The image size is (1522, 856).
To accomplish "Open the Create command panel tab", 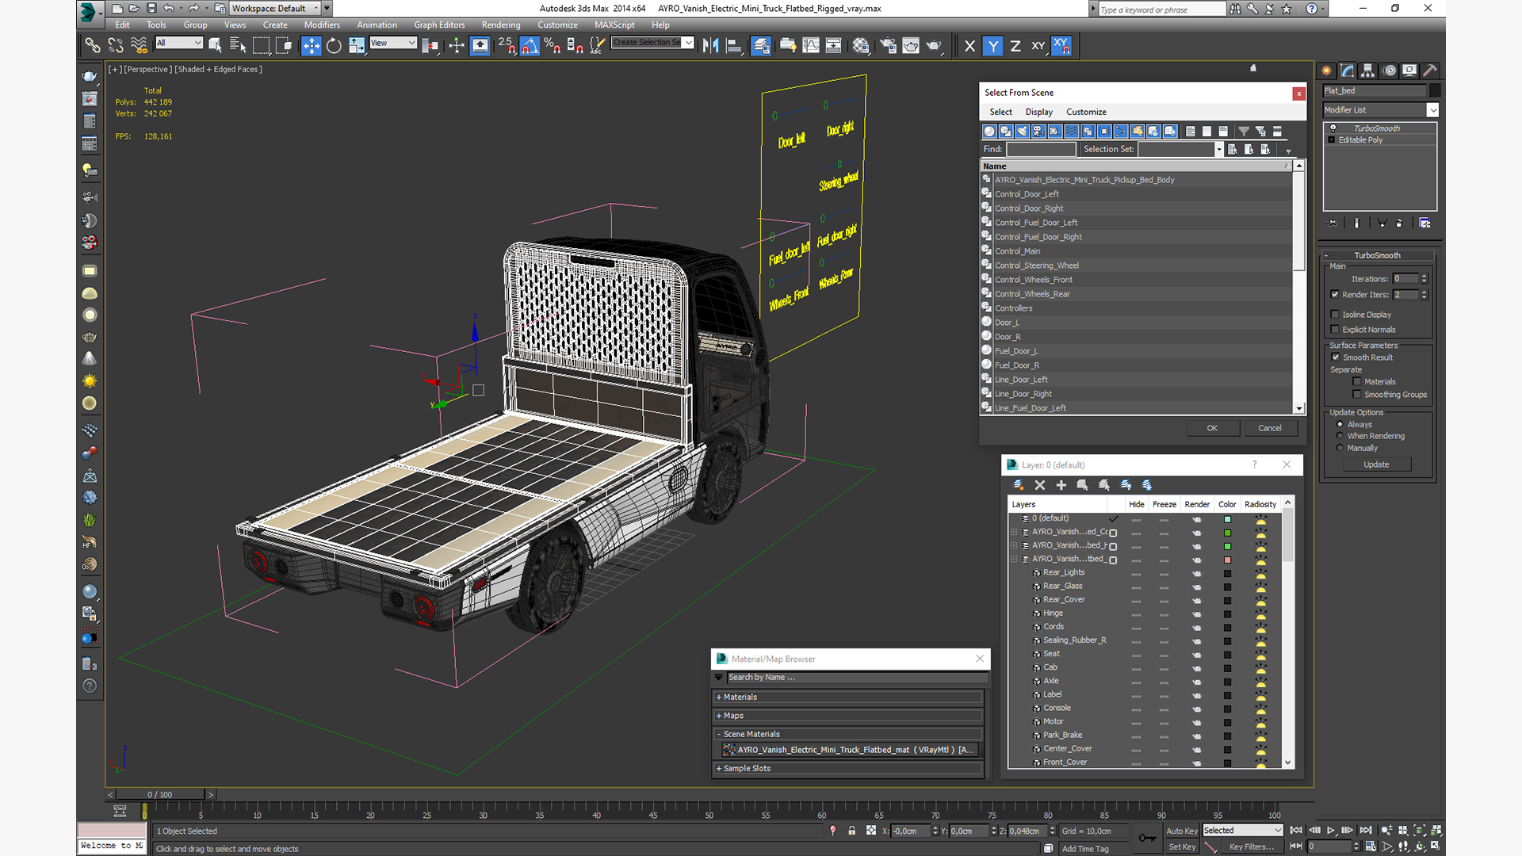I will click(1327, 71).
